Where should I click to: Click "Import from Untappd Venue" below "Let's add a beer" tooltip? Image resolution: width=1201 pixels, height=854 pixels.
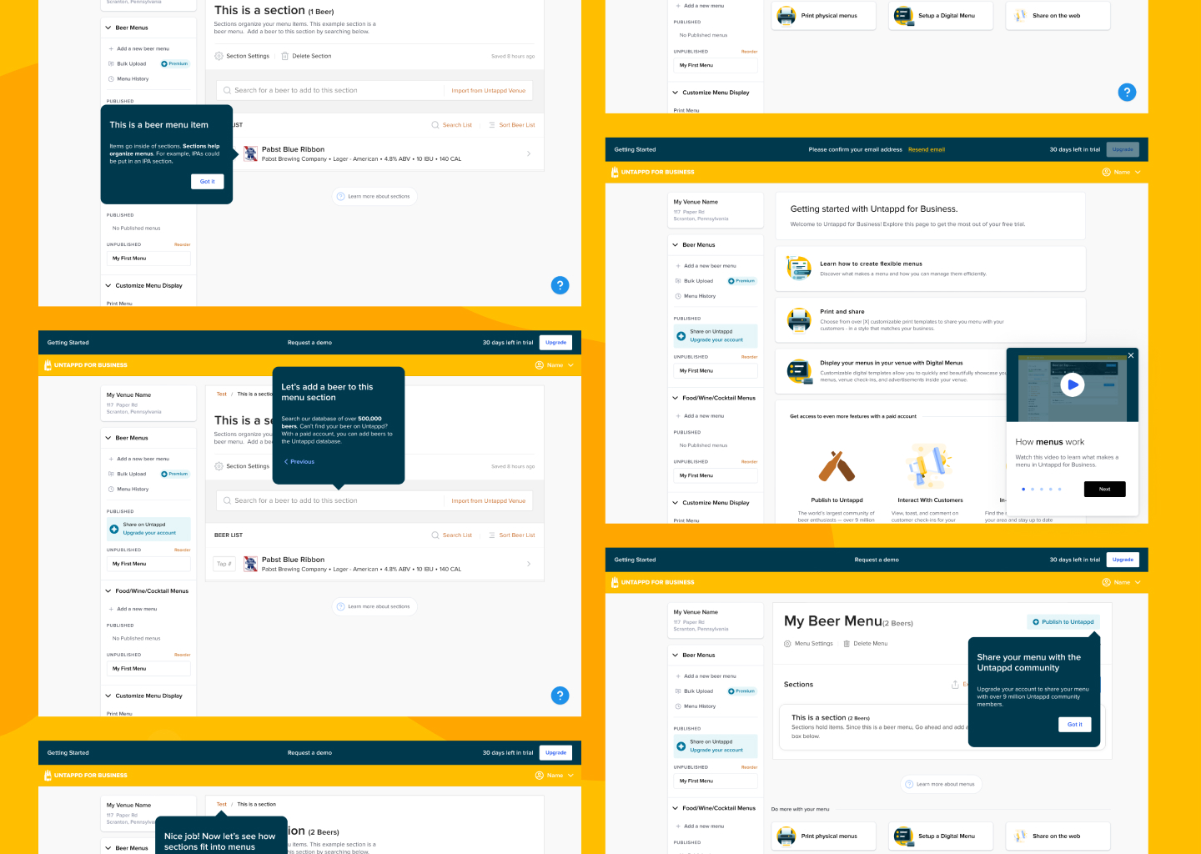pyautogui.click(x=489, y=501)
